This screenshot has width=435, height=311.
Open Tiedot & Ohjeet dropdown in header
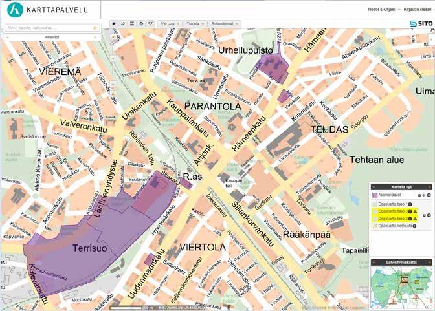pyautogui.click(x=384, y=9)
